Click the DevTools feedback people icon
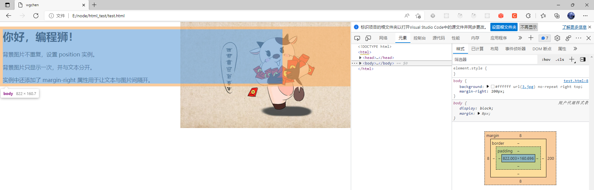594x190 pixels. point(568,38)
